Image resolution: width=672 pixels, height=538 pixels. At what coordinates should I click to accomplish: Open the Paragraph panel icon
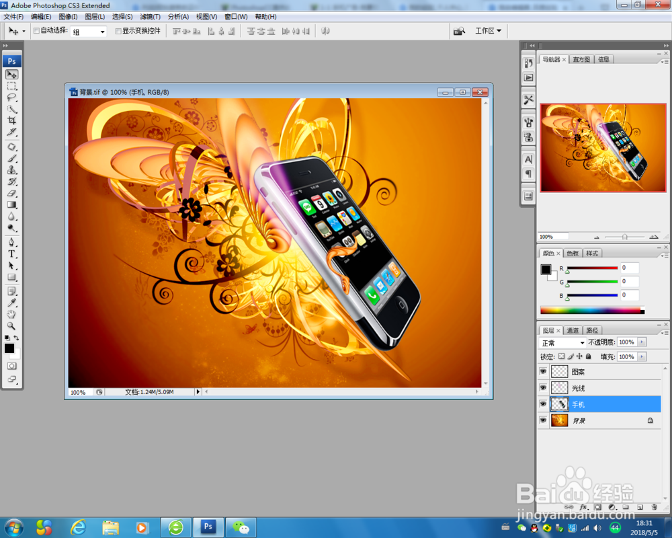click(528, 174)
